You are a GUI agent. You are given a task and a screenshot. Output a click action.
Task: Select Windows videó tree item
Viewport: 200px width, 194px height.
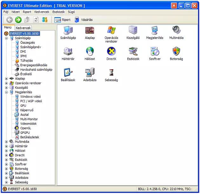[x=30, y=97]
